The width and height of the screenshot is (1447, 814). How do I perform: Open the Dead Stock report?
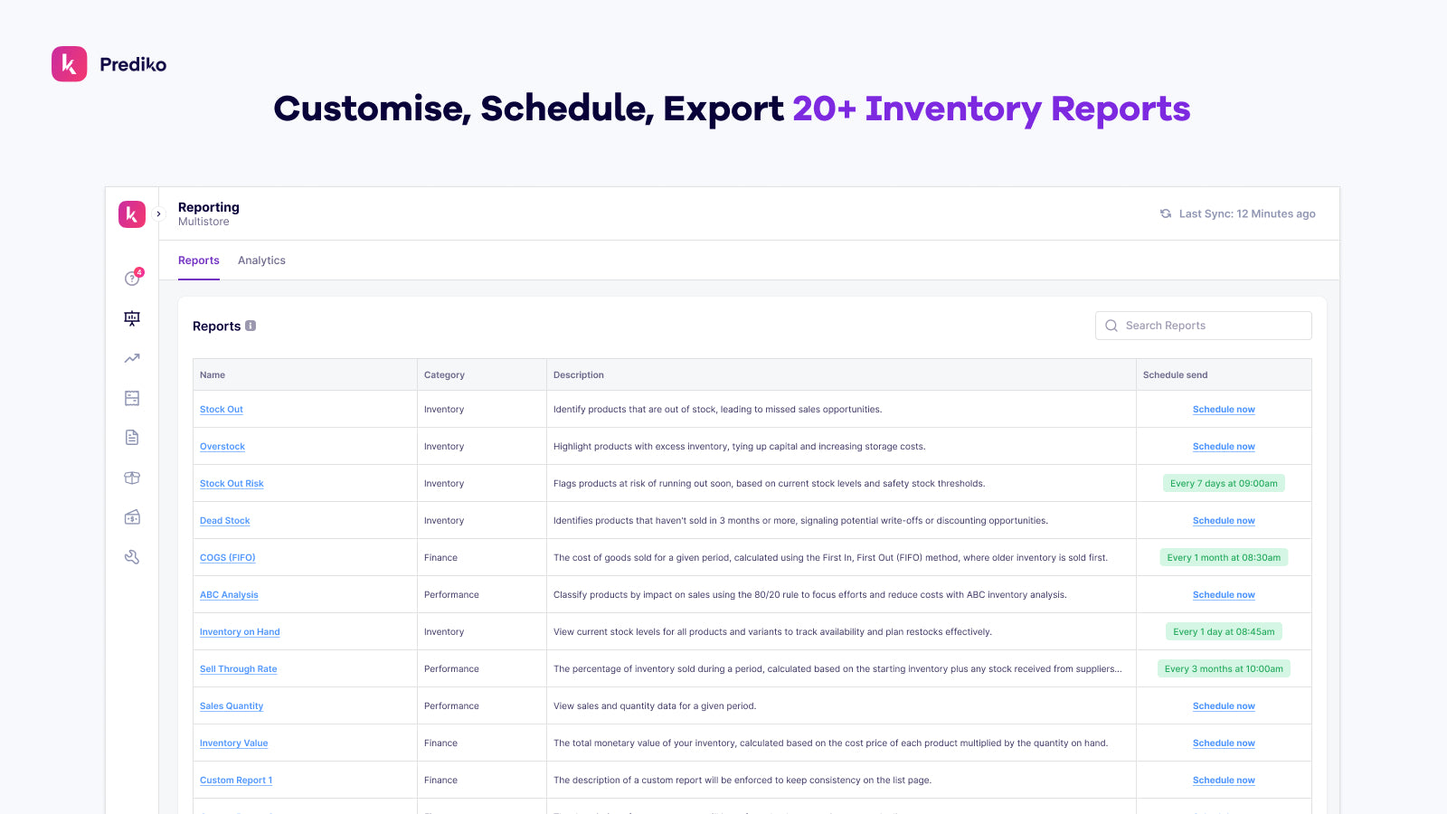point(225,521)
